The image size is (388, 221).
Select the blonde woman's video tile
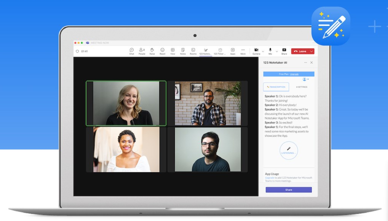126,103
